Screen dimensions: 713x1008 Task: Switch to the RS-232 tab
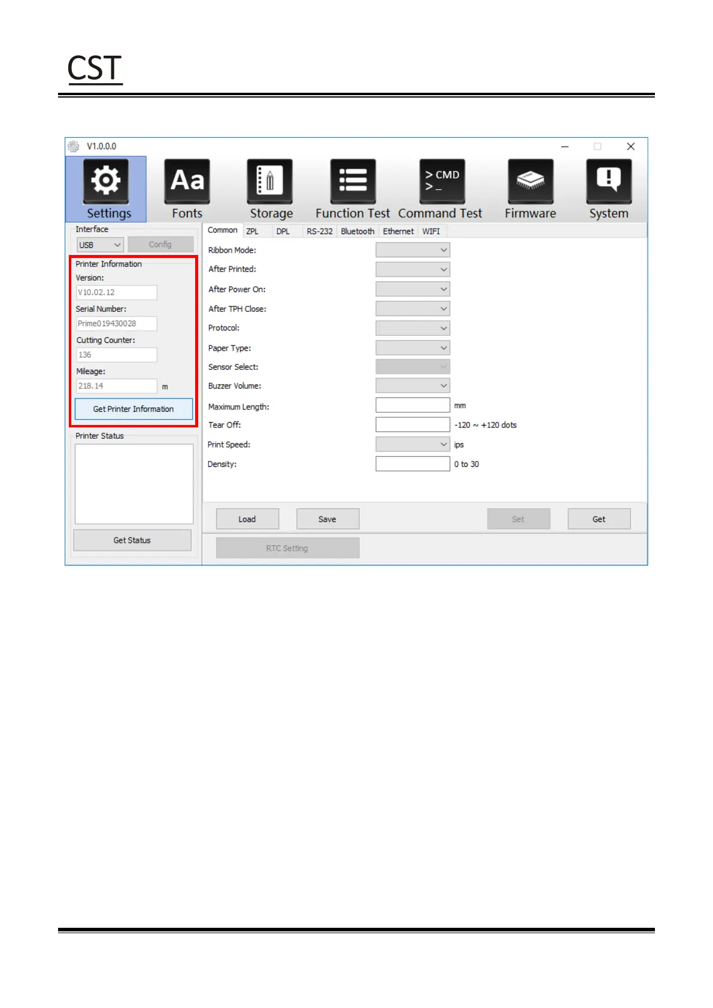click(x=320, y=232)
